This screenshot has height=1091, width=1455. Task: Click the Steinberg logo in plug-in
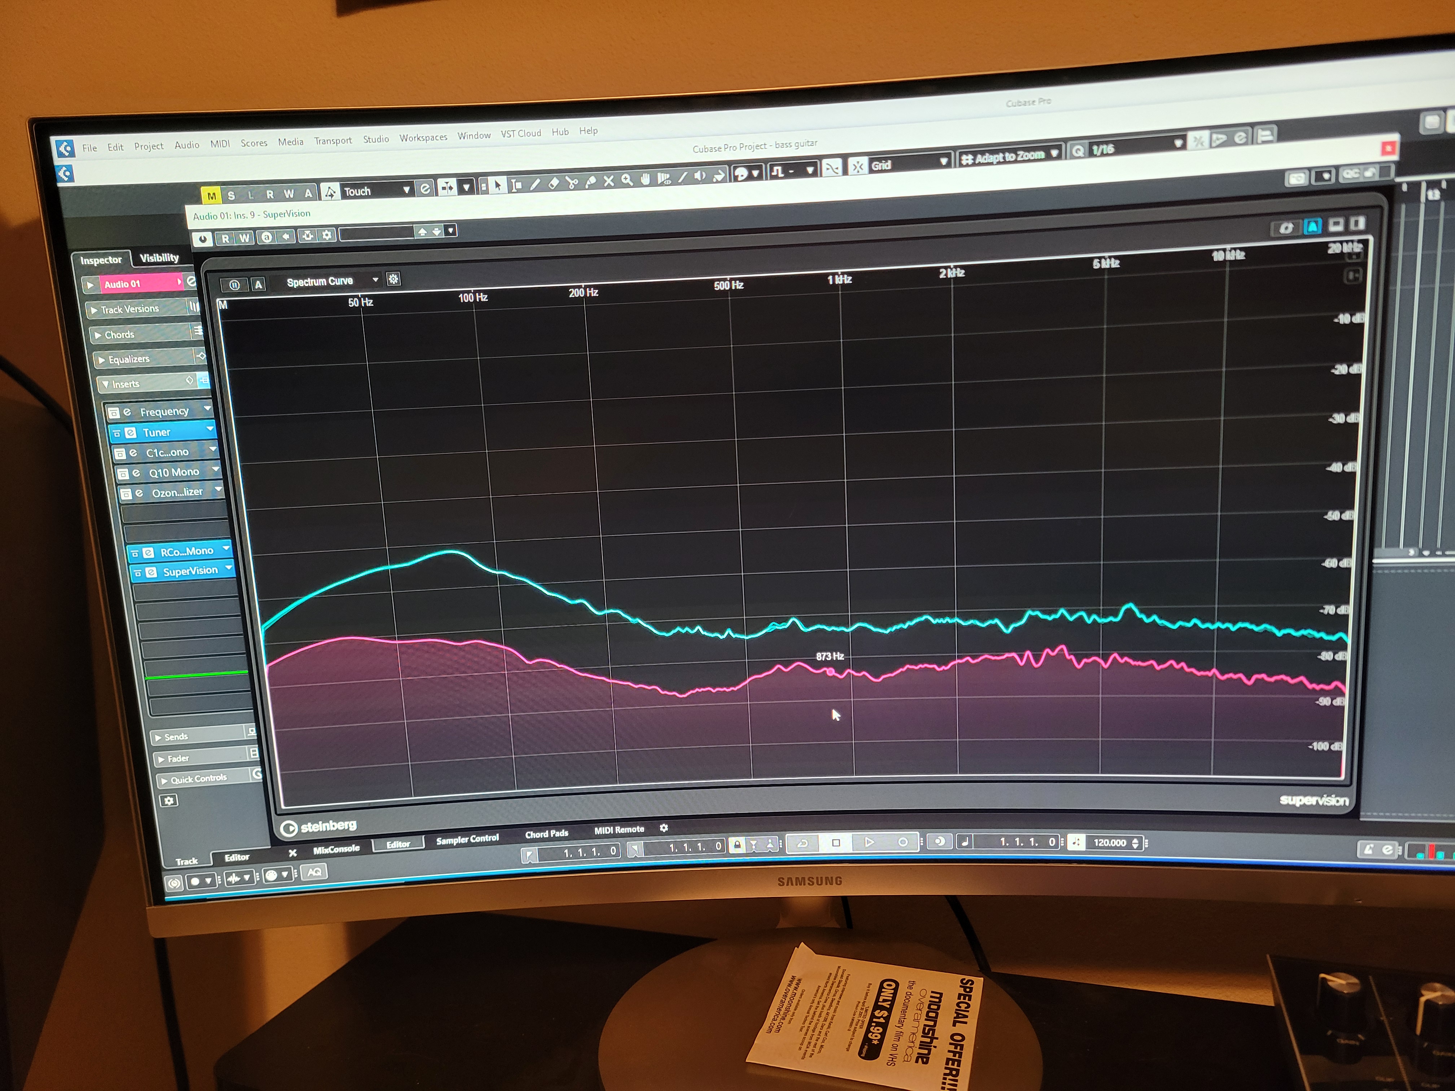[318, 827]
